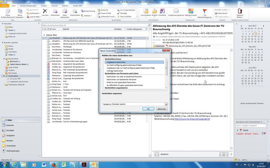Open Internet Explorer from the taskbar
Screen dimensions: 270x168
[13, 165]
